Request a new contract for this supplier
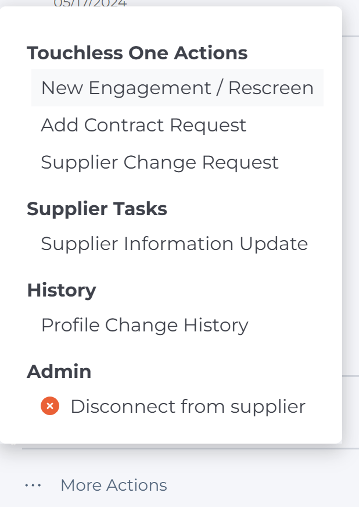This screenshot has width=359, height=507. pos(143,125)
